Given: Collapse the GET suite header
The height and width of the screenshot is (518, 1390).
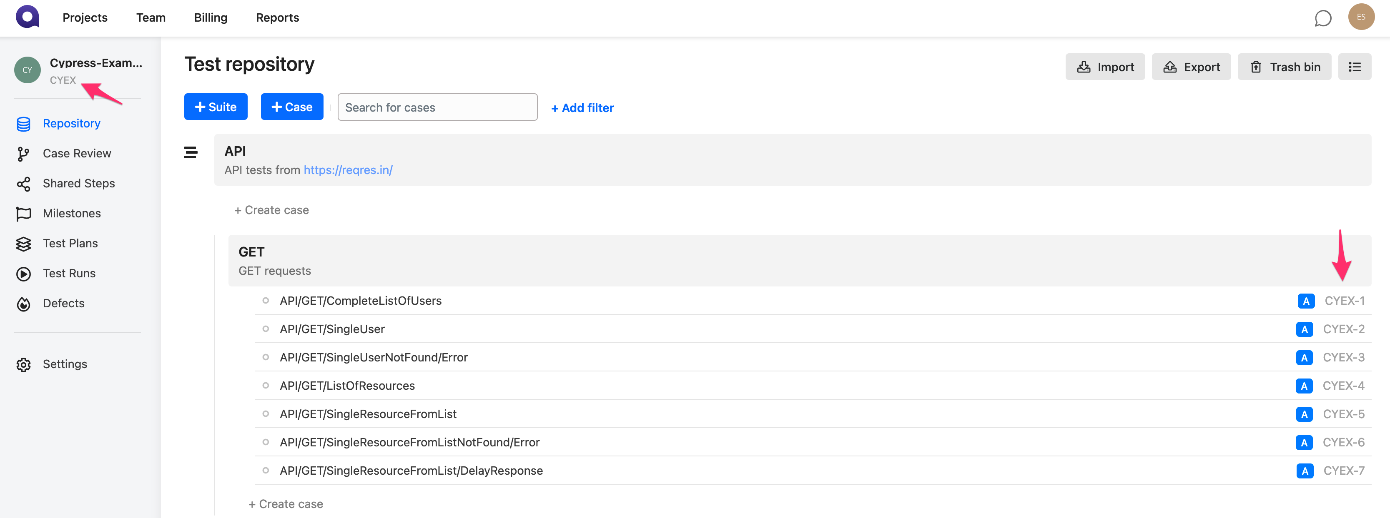Looking at the screenshot, I should (251, 252).
